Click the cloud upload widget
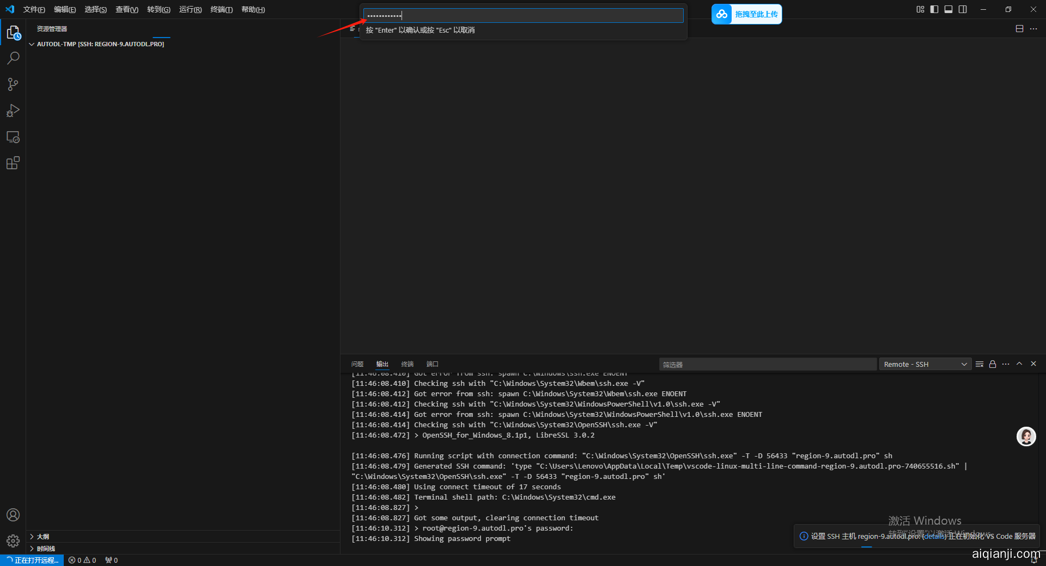Screen dimensions: 1046x566 coord(746,14)
